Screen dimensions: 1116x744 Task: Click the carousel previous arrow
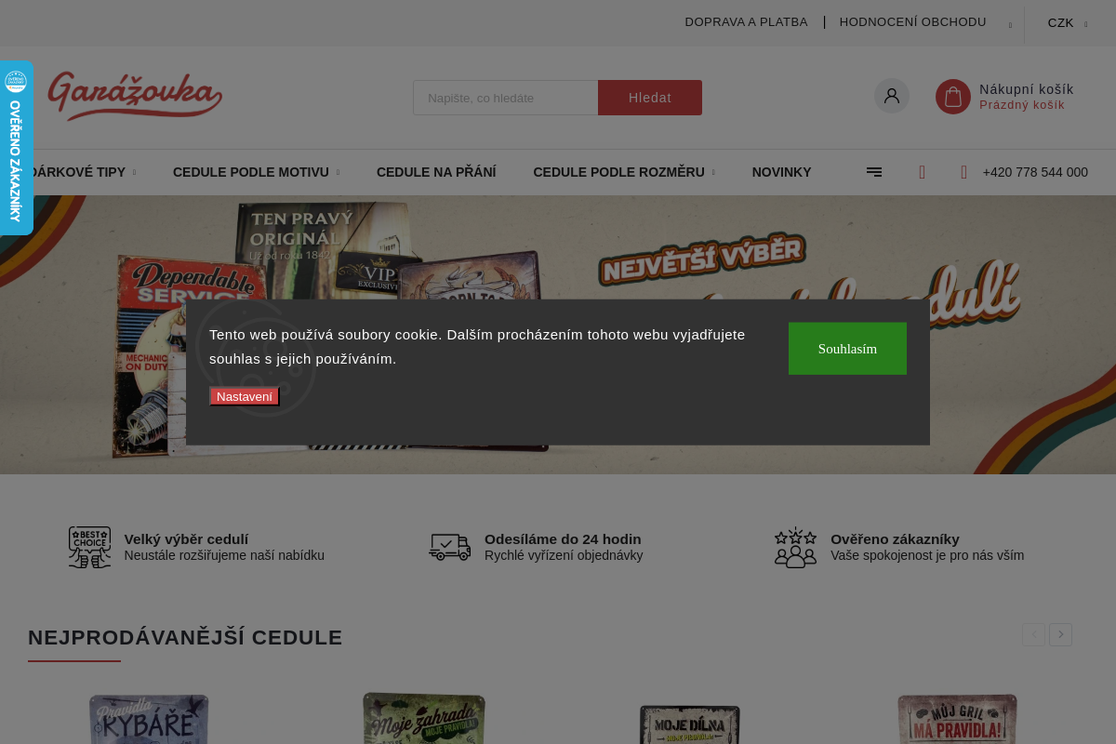[1033, 635]
